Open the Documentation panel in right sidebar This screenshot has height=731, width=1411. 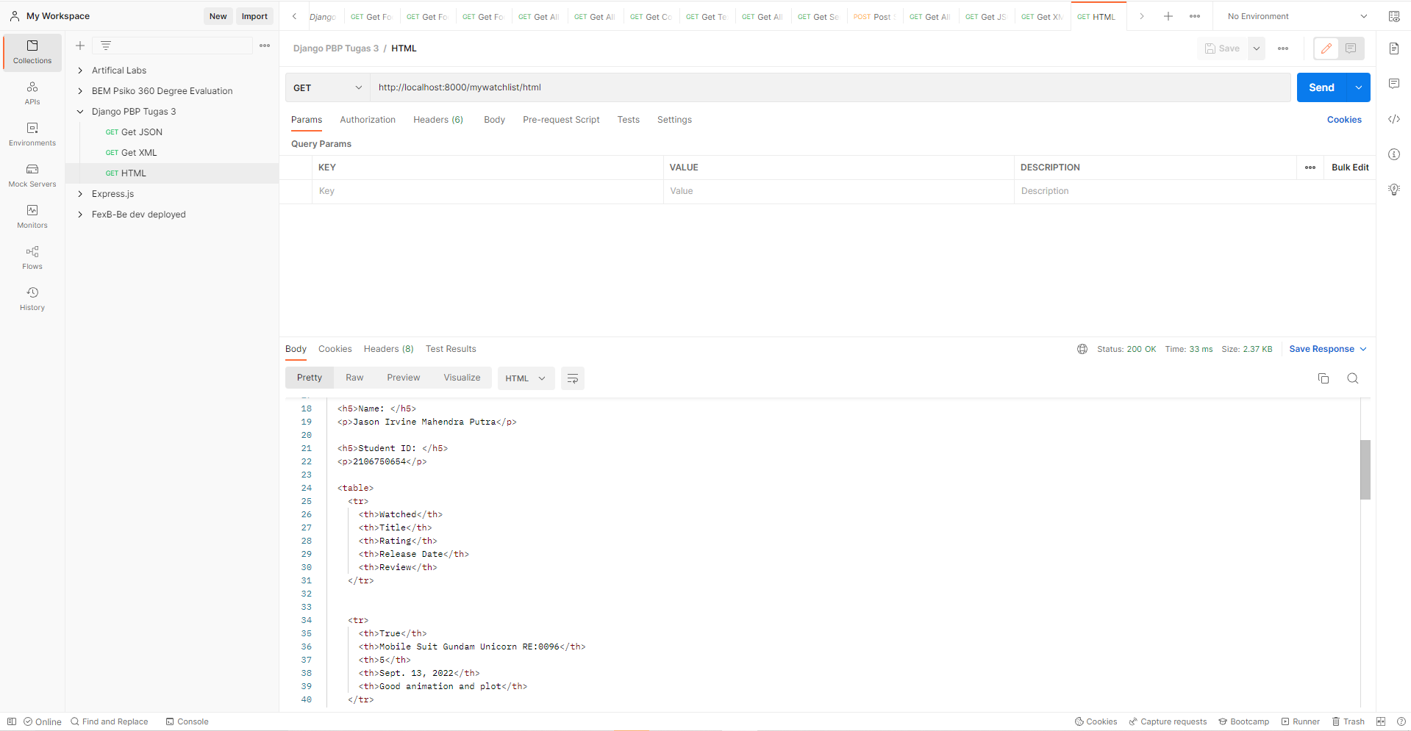click(x=1393, y=48)
